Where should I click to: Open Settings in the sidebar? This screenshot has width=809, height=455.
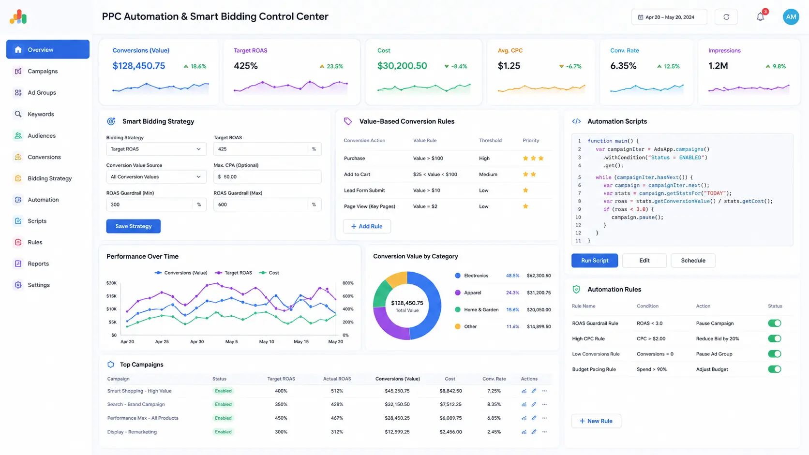pyautogui.click(x=47, y=285)
